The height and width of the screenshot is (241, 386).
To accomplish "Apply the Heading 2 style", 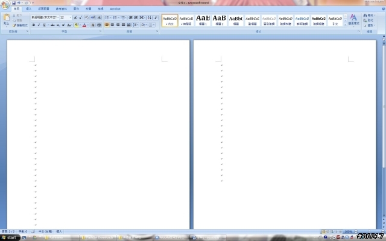I will [220, 20].
